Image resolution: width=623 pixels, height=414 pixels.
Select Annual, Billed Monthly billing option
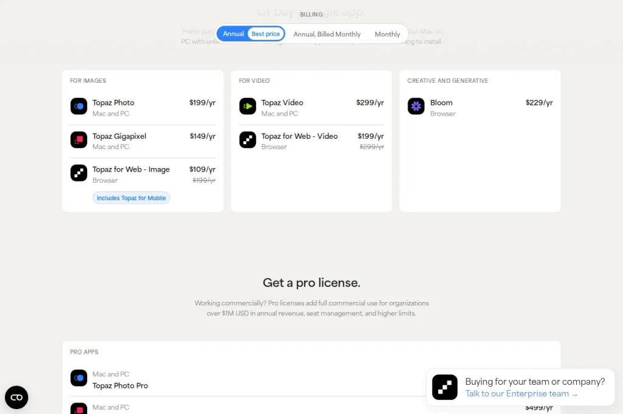pos(327,34)
